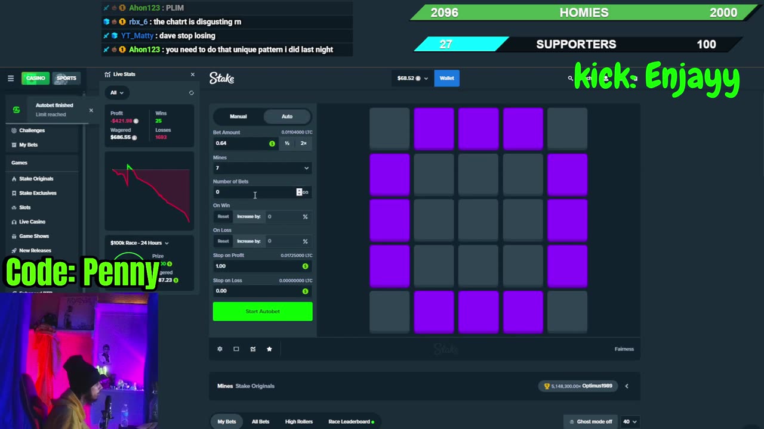764x429 pixels.
Task: Select Increase by under On Win
Action: tap(249, 217)
